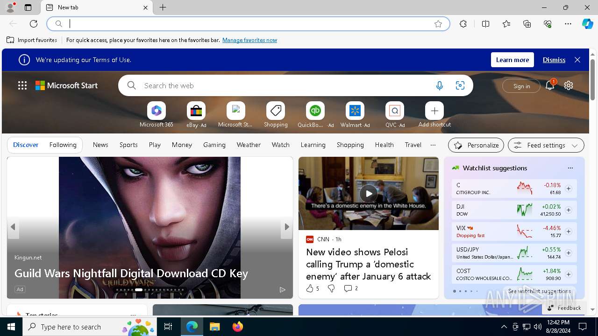Open the tab actions menu icon
Screen dimensions: 598x336
tap(28, 7)
